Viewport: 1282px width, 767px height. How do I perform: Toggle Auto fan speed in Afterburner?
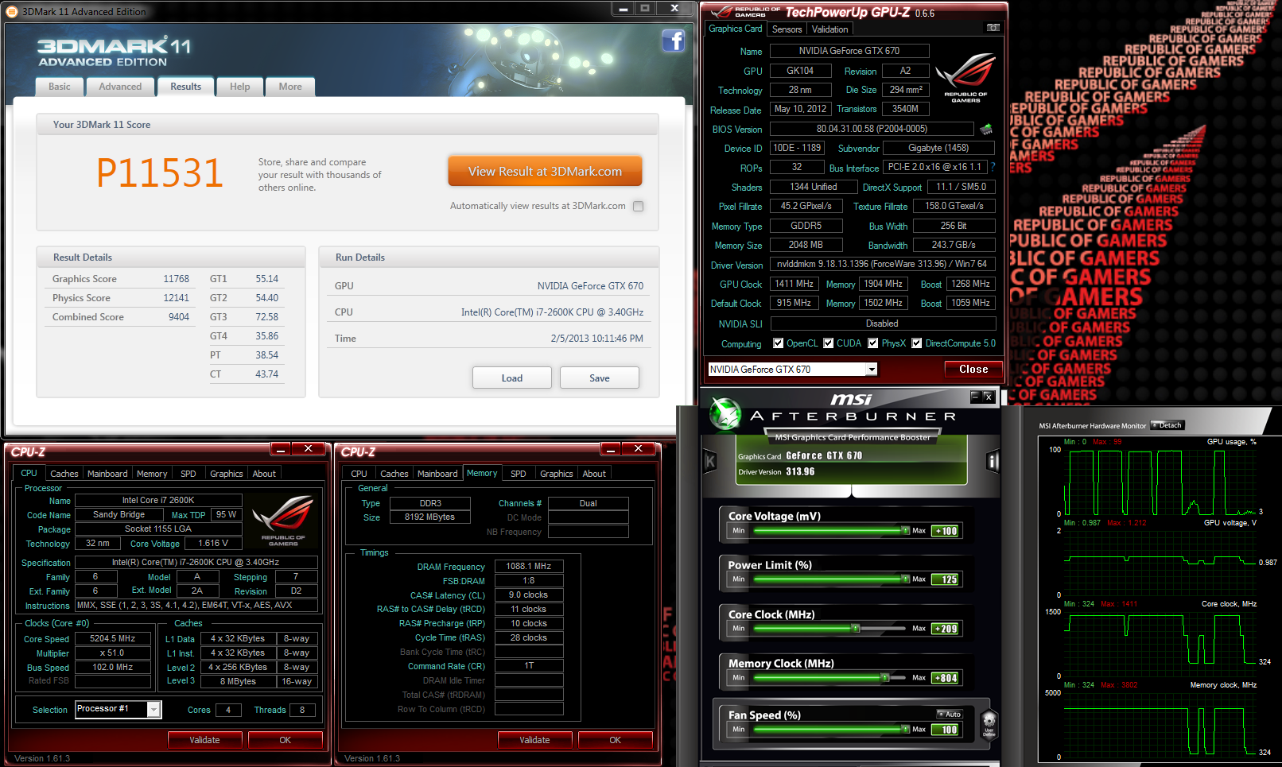coord(950,714)
